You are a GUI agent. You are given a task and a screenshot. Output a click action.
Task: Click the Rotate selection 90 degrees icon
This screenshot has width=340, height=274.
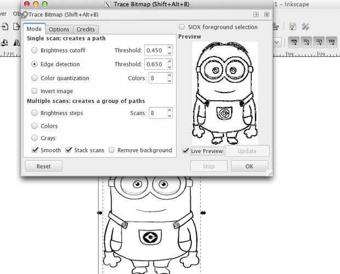[5, 42]
